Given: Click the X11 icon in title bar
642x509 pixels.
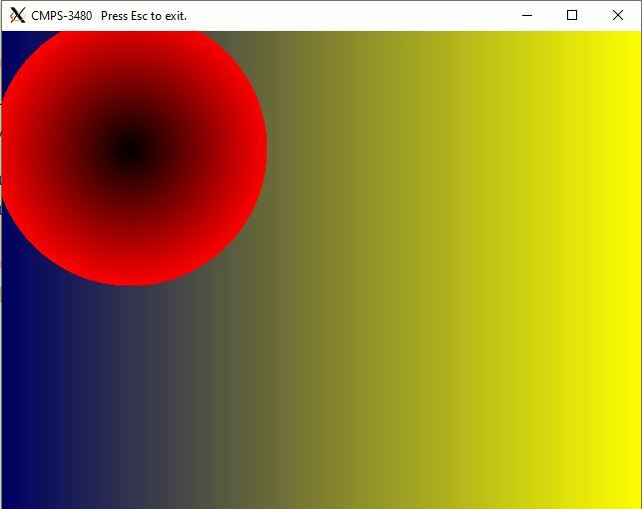Looking at the screenshot, I should (18, 16).
